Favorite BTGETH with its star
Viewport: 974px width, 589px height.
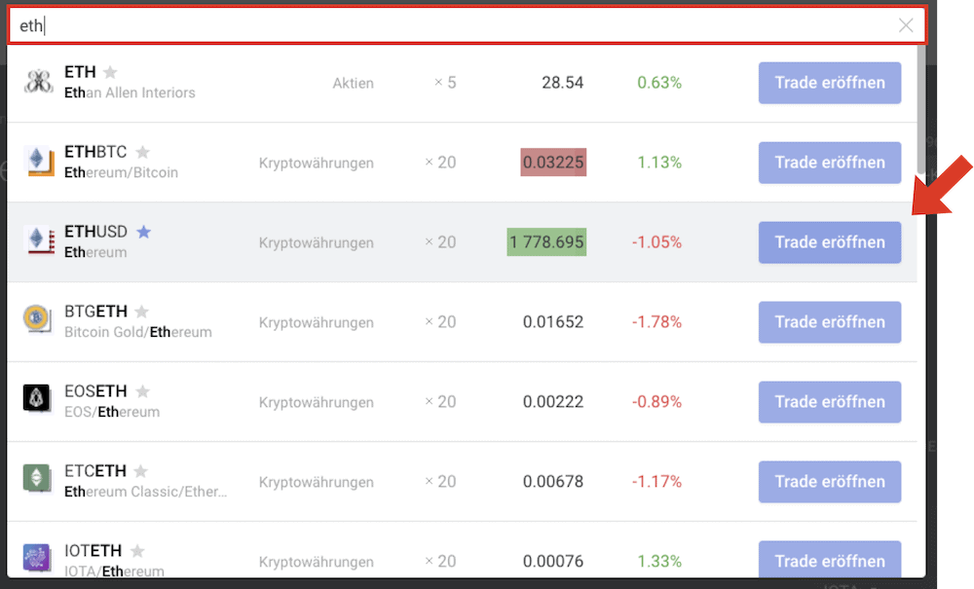(x=141, y=312)
